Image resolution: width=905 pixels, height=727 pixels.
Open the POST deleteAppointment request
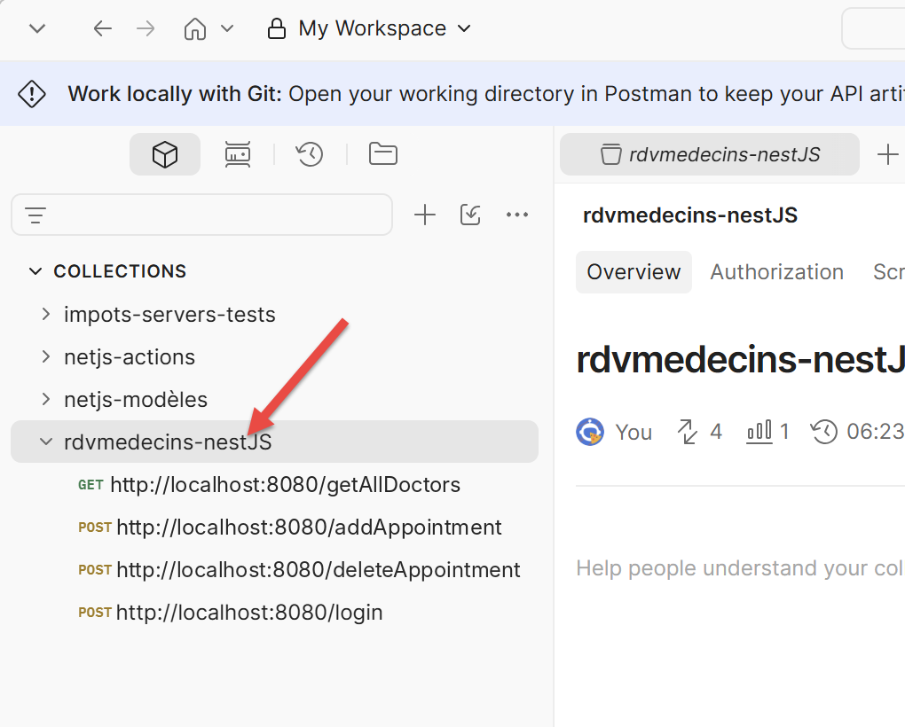click(300, 570)
